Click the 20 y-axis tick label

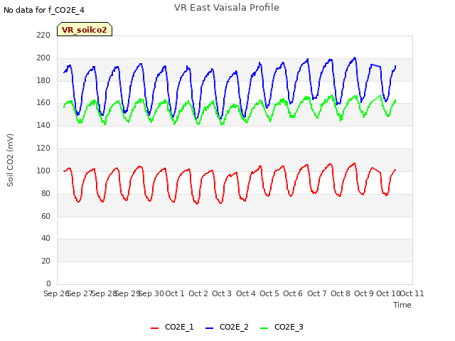[45, 261]
